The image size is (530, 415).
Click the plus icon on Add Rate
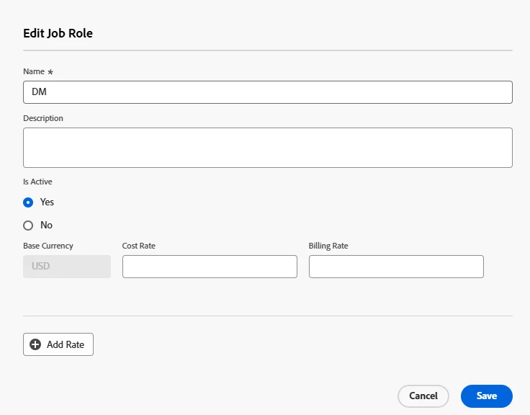[x=35, y=344]
